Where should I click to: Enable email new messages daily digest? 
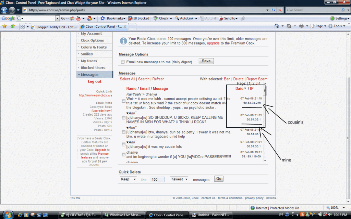(123, 62)
